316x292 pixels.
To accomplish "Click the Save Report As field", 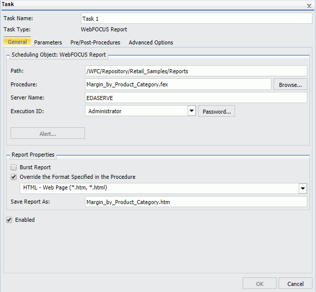I will click(196, 202).
